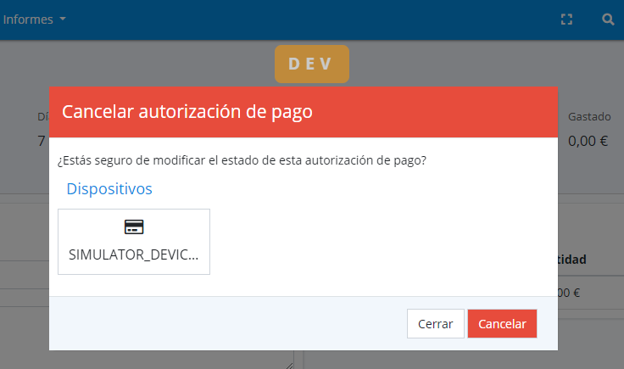This screenshot has height=369, width=624.
Task: Click the number 7 beside the dialog
Action: tap(42, 142)
